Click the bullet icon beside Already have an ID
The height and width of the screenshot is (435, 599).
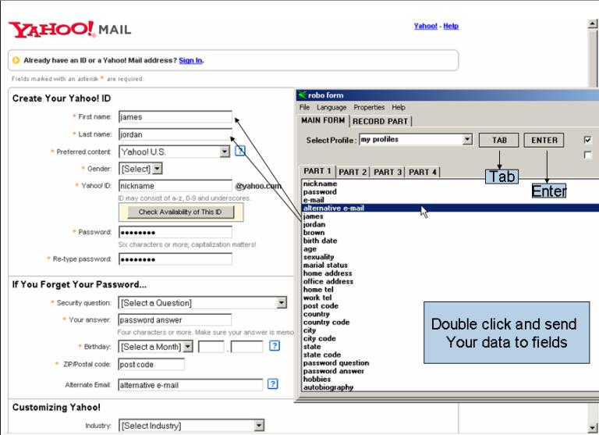16,60
